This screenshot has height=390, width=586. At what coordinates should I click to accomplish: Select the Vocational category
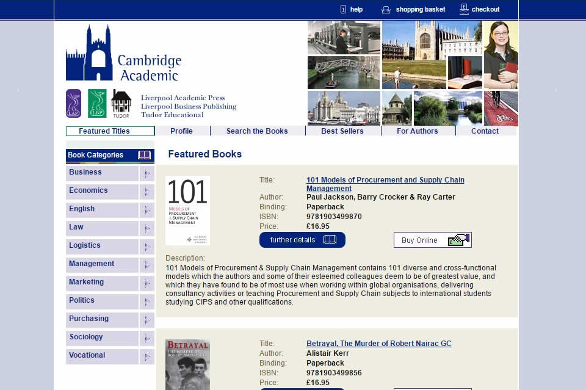(x=102, y=356)
